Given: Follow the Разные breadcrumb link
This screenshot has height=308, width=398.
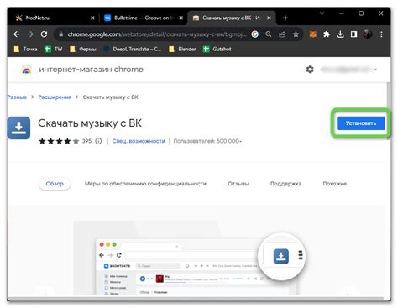Looking at the screenshot, I should [x=17, y=97].
